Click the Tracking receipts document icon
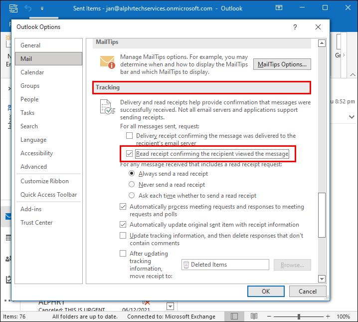 tap(107, 107)
